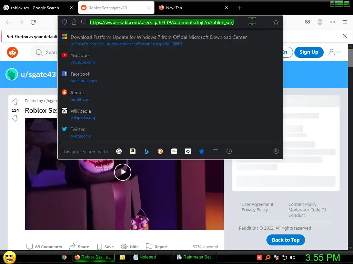This screenshot has width=353, height=264.
Task: Open the smiley Start button
Action: [9, 257]
